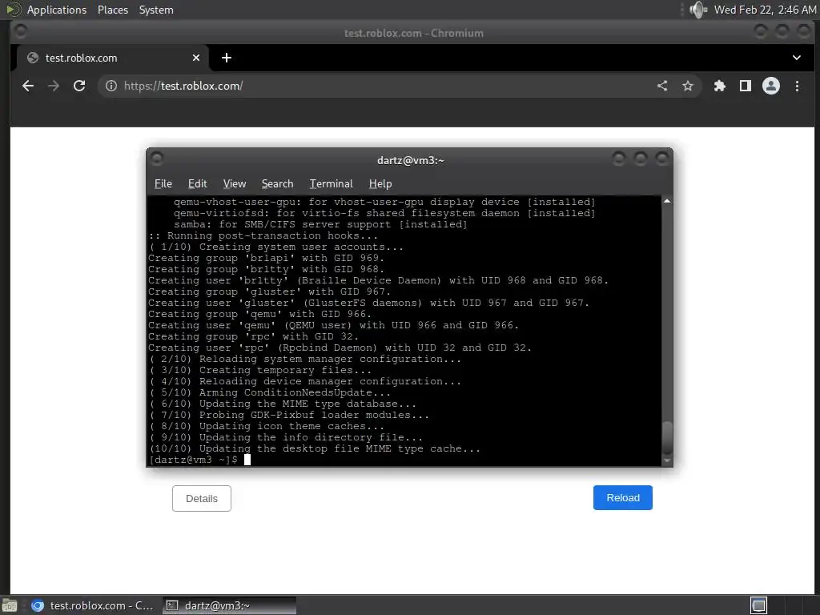820x615 pixels.
Task: Share this page via the share icon
Action: point(662,86)
